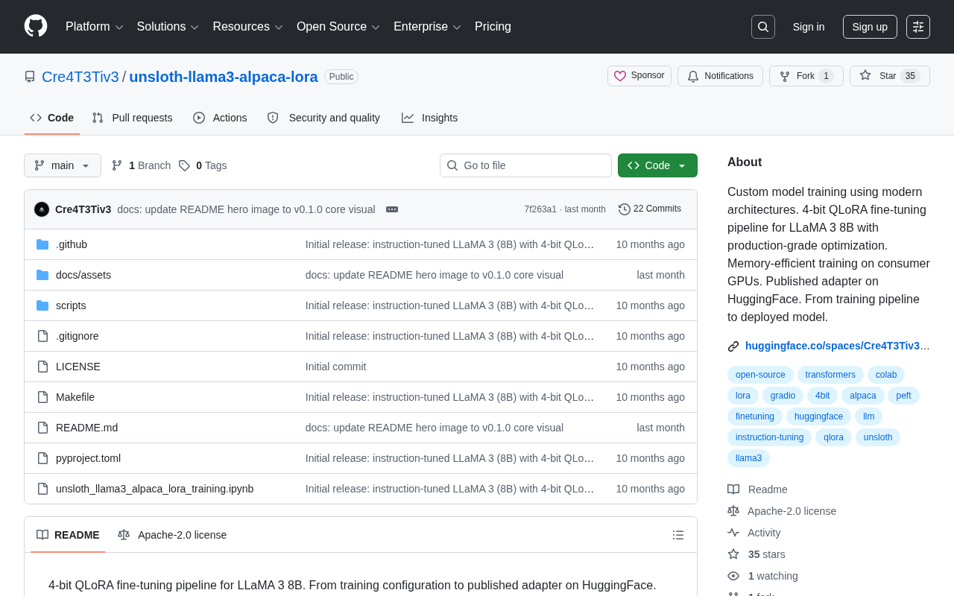The height and width of the screenshot is (596, 954).
Task: Open the appearance settings icon button
Action: pyautogui.click(x=918, y=27)
